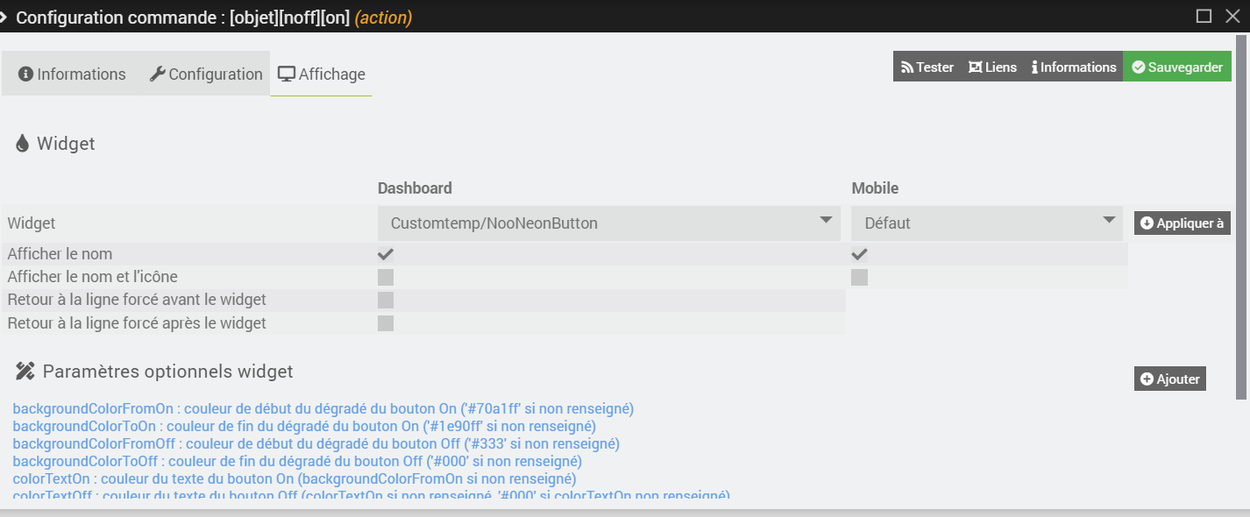This screenshot has width=1250, height=517.
Task: Click the wrench icon on the Configuration tab
Action: [158, 74]
